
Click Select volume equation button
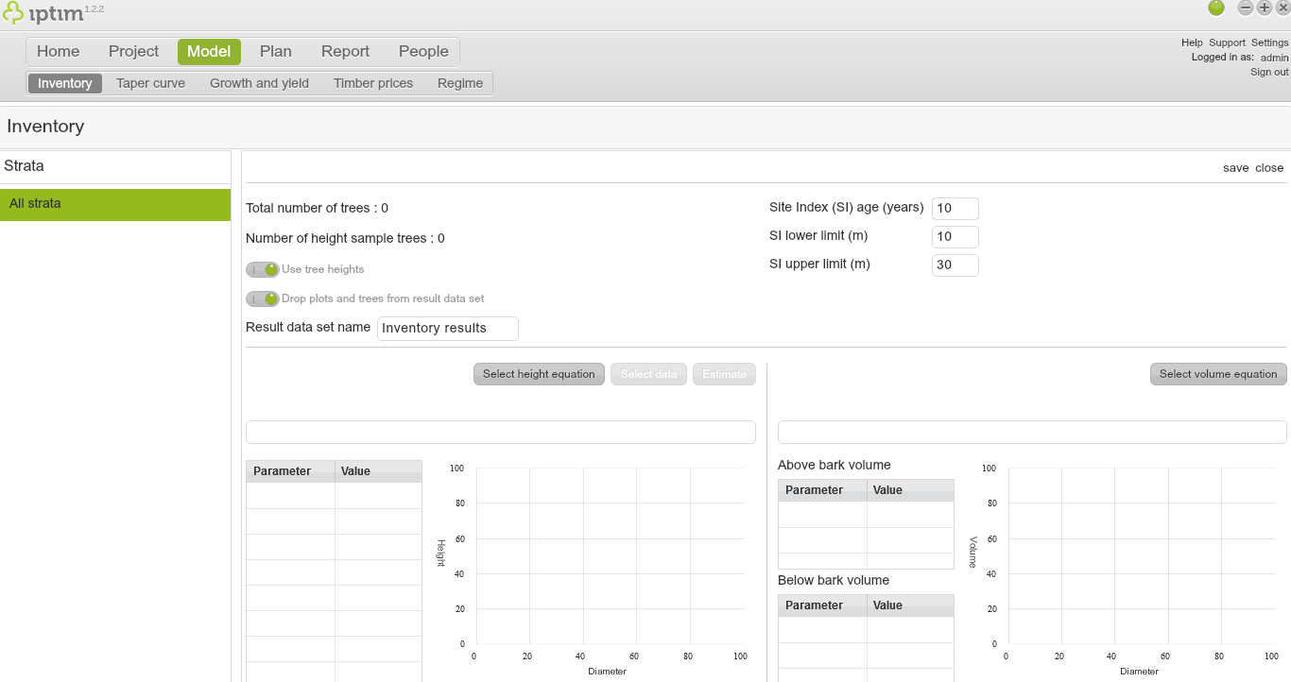tap(1218, 374)
